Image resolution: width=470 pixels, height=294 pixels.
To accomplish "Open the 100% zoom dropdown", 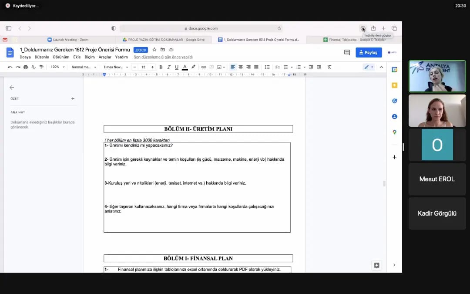I will [57, 67].
